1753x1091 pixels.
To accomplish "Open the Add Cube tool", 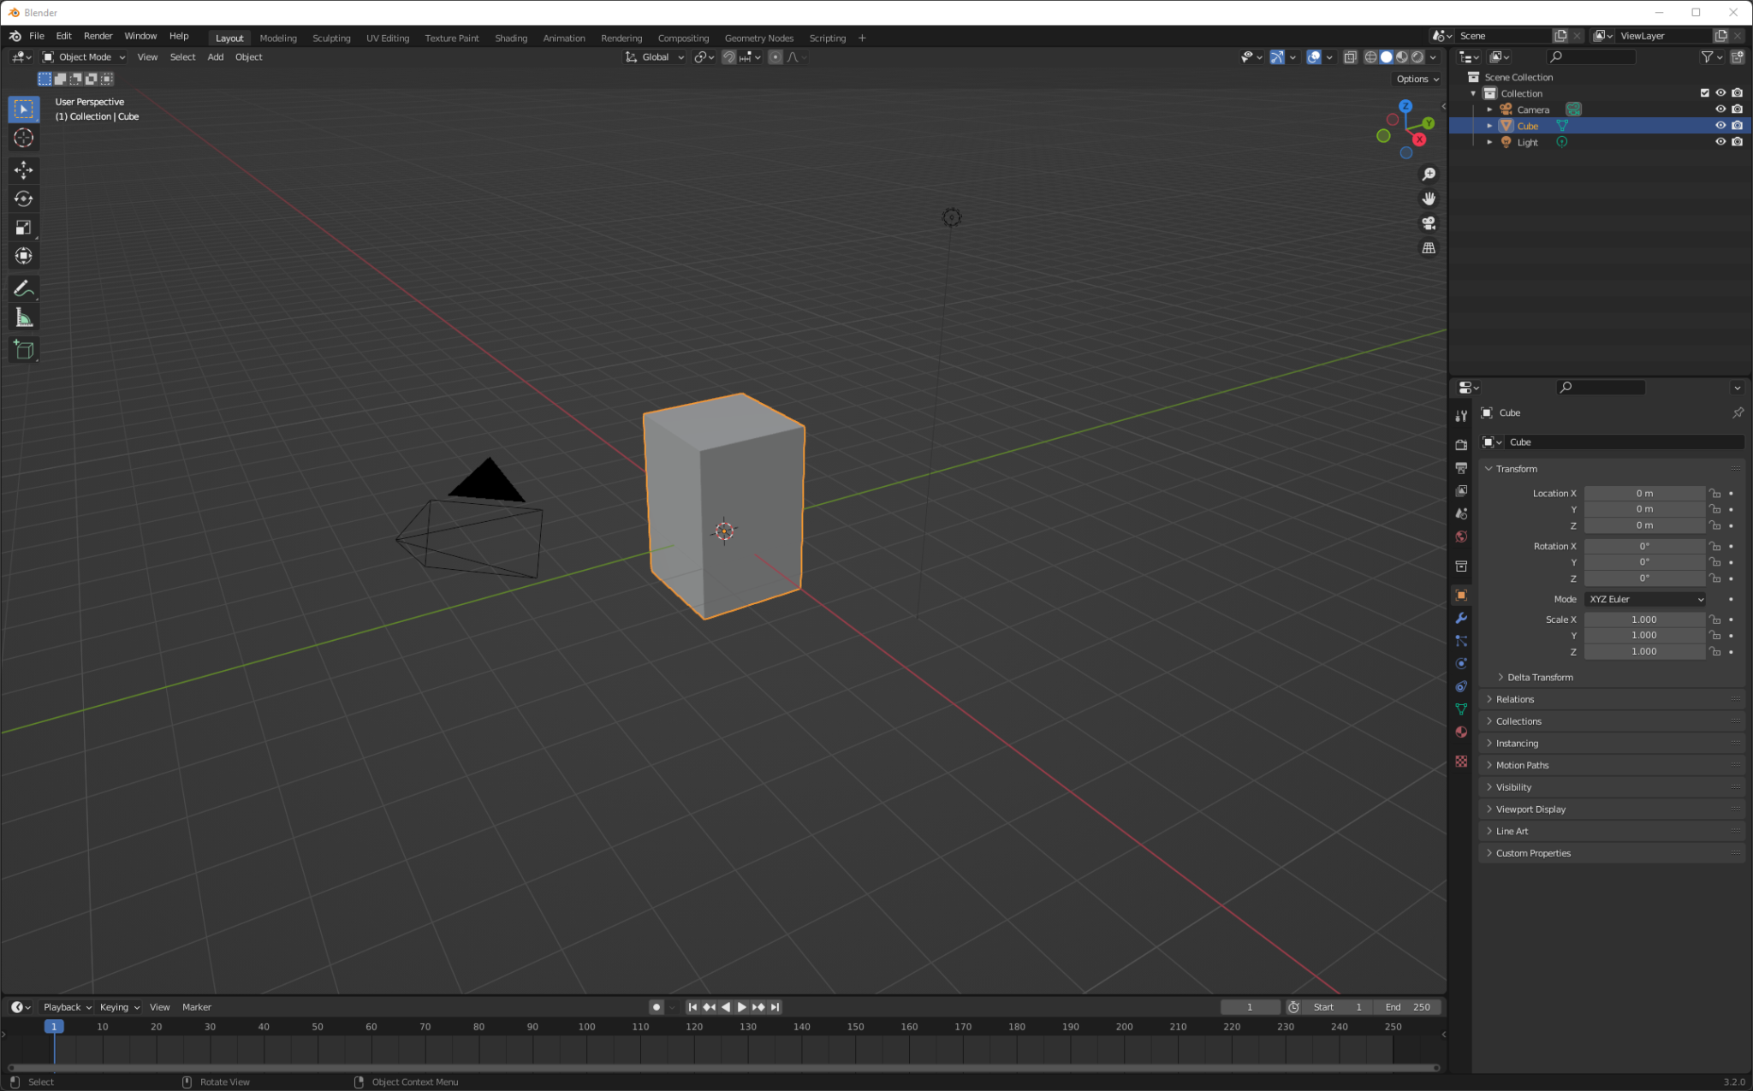I will [x=23, y=349].
